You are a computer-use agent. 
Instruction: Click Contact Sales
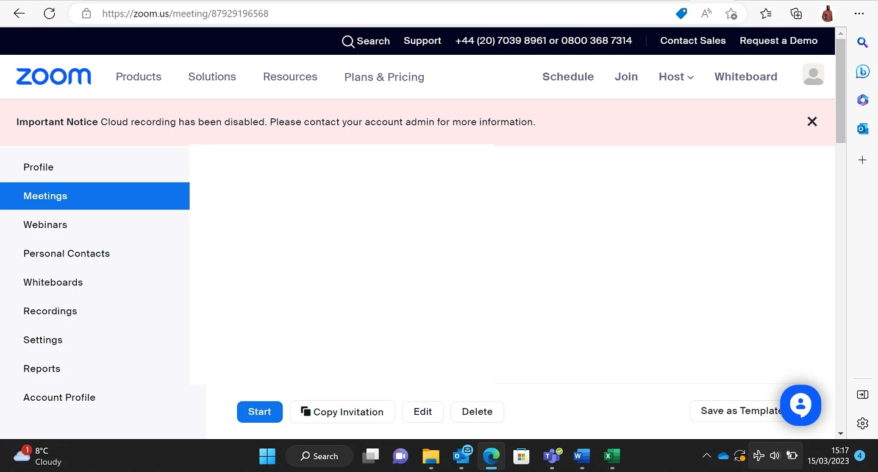pos(693,41)
